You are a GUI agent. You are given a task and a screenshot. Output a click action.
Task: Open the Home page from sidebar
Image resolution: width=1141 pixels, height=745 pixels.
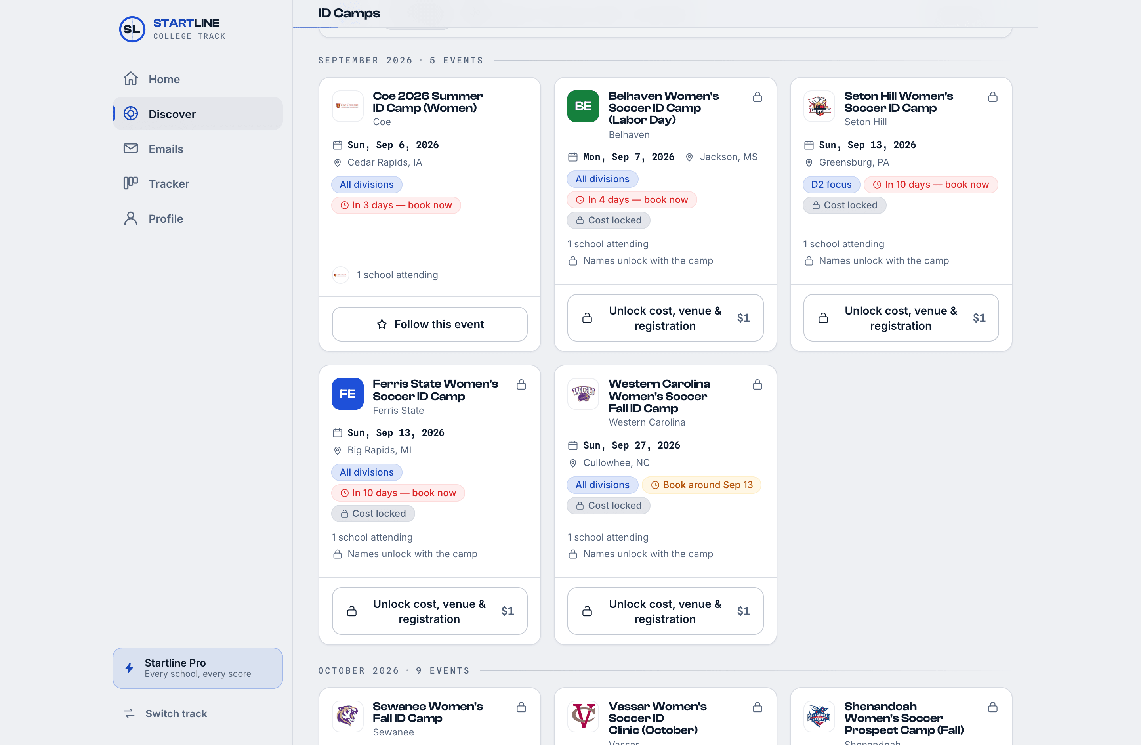tap(198, 79)
